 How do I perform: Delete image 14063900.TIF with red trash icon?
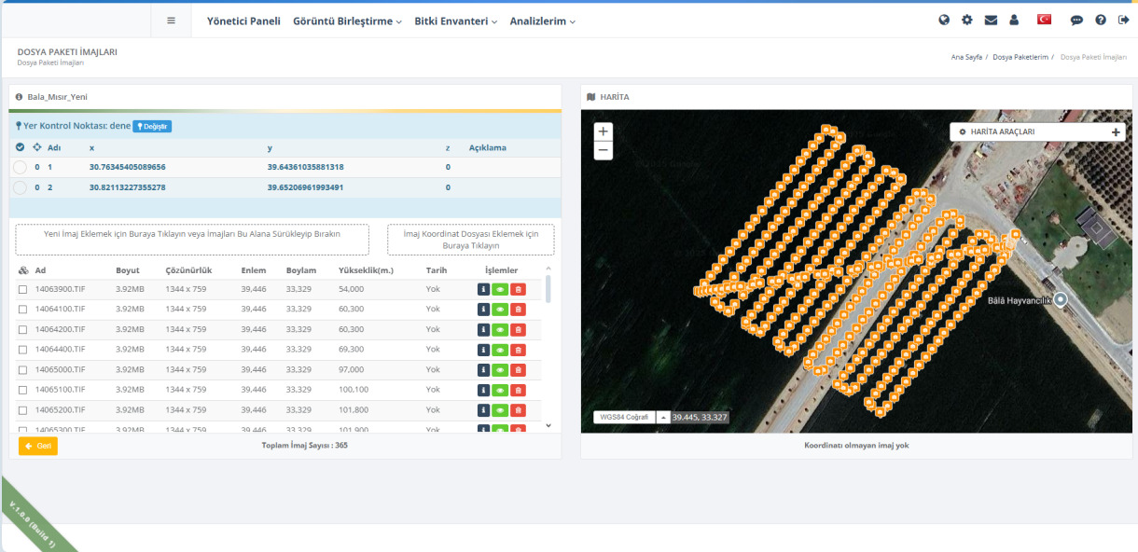click(x=518, y=289)
